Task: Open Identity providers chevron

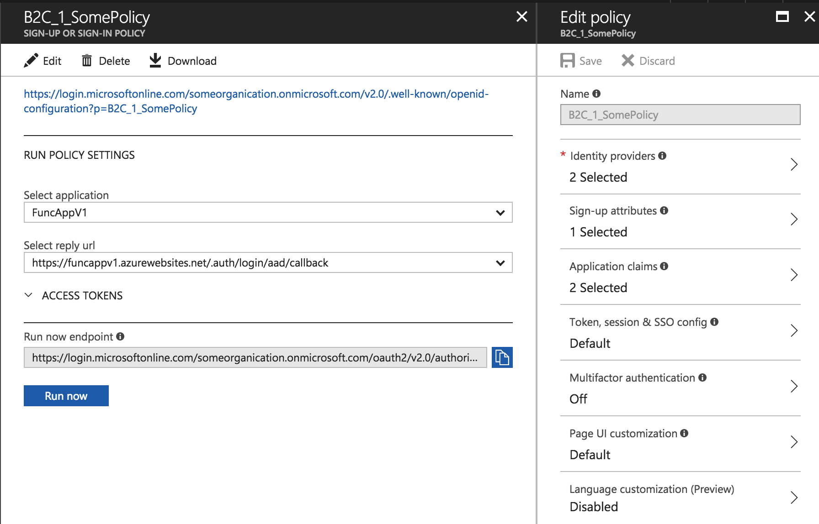Action: point(794,164)
